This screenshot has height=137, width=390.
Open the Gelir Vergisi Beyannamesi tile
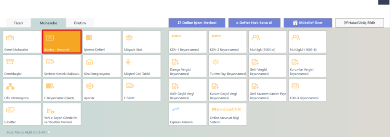click(x=268, y=66)
